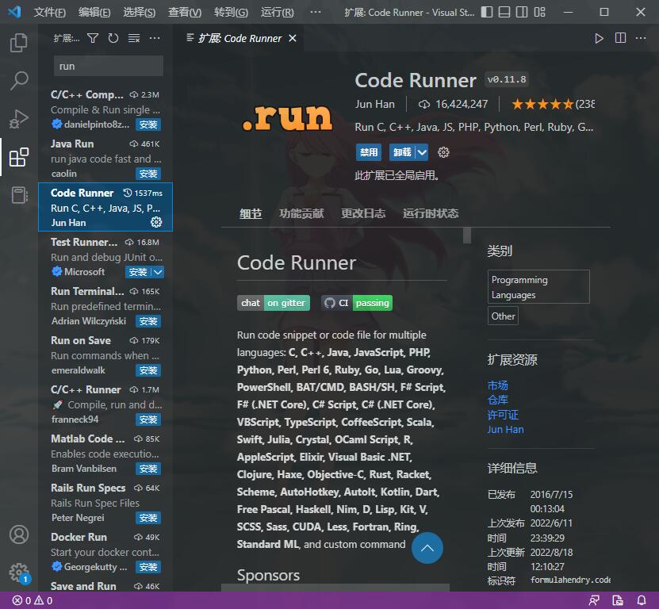This screenshot has width=659, height=609.
Task: Open the 文件(F) menu
Action: pyautogui.click(x=49, y=12)
